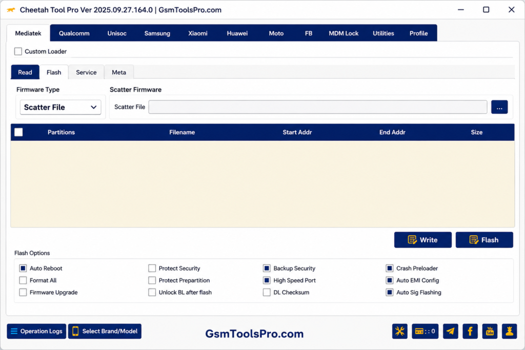Viewport: 525px width, 350px height.
Task: Disable Auto EMI Config option
Action: (x=390, y=280)
